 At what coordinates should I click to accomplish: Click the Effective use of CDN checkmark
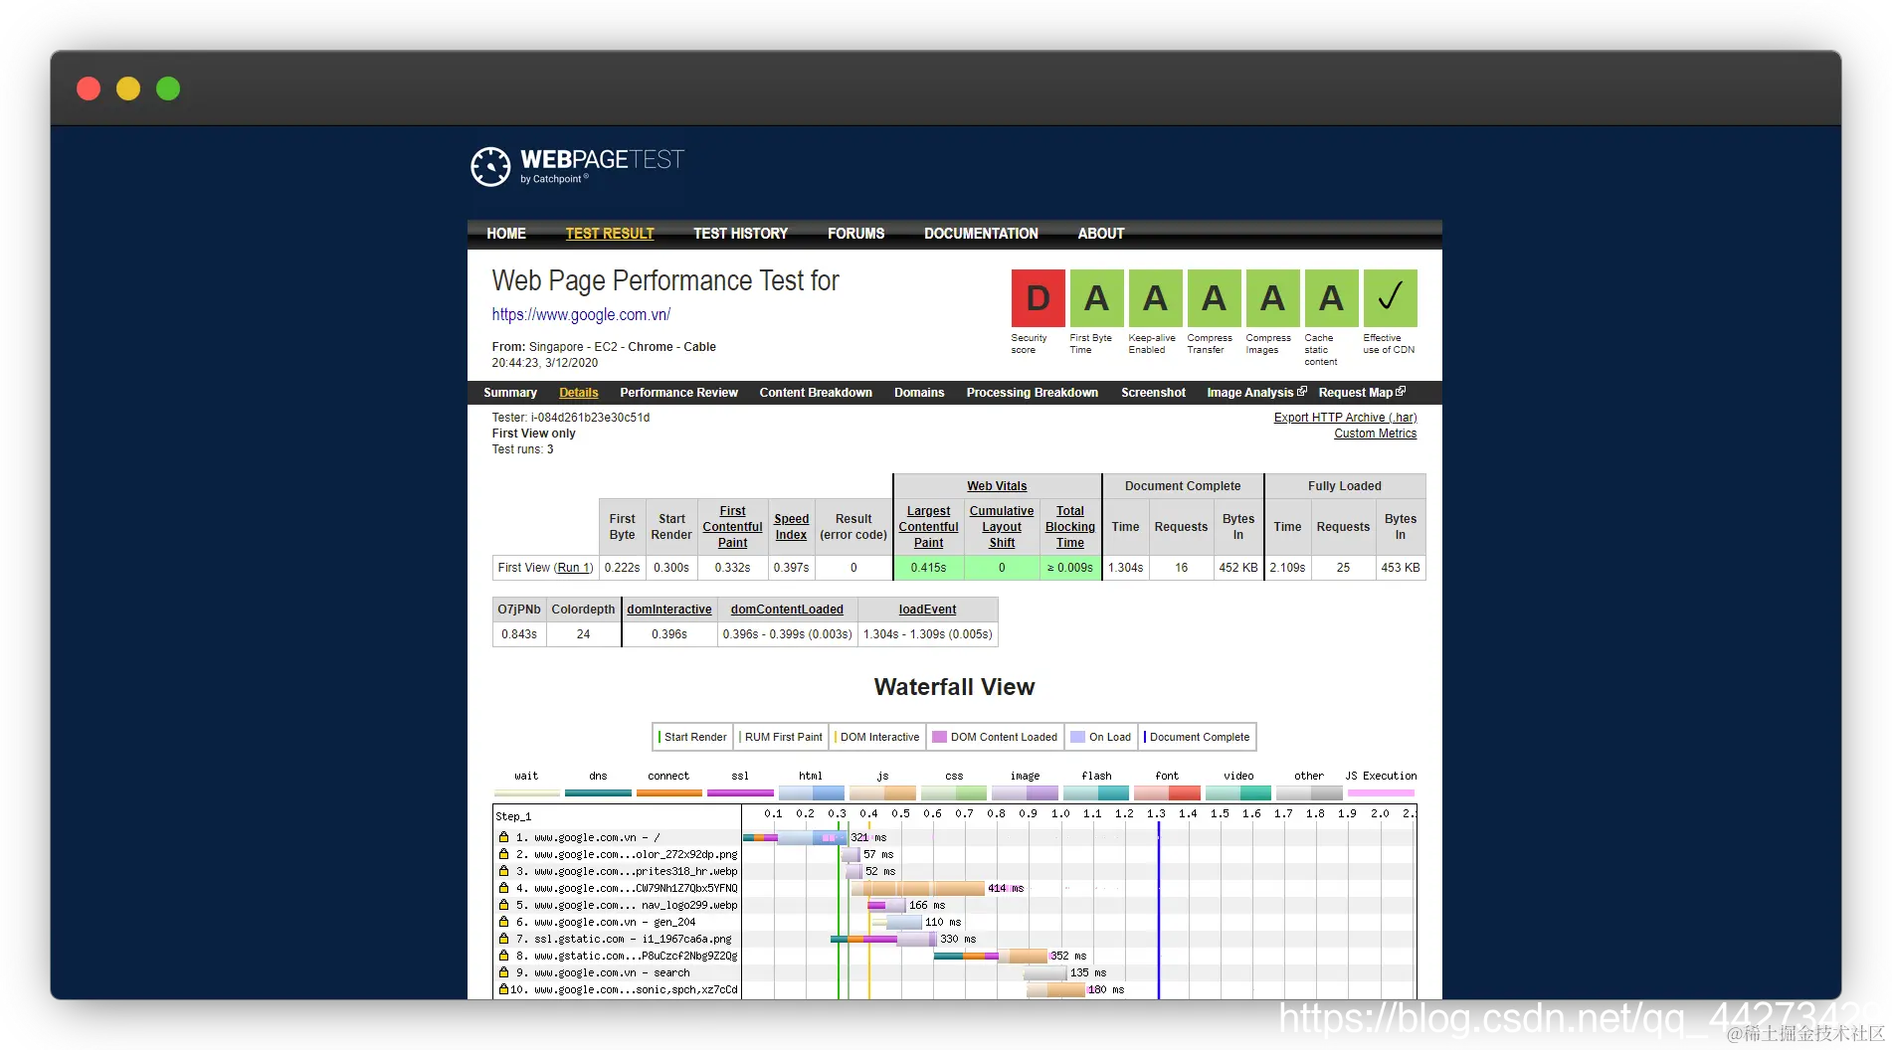pos(1390,298)
